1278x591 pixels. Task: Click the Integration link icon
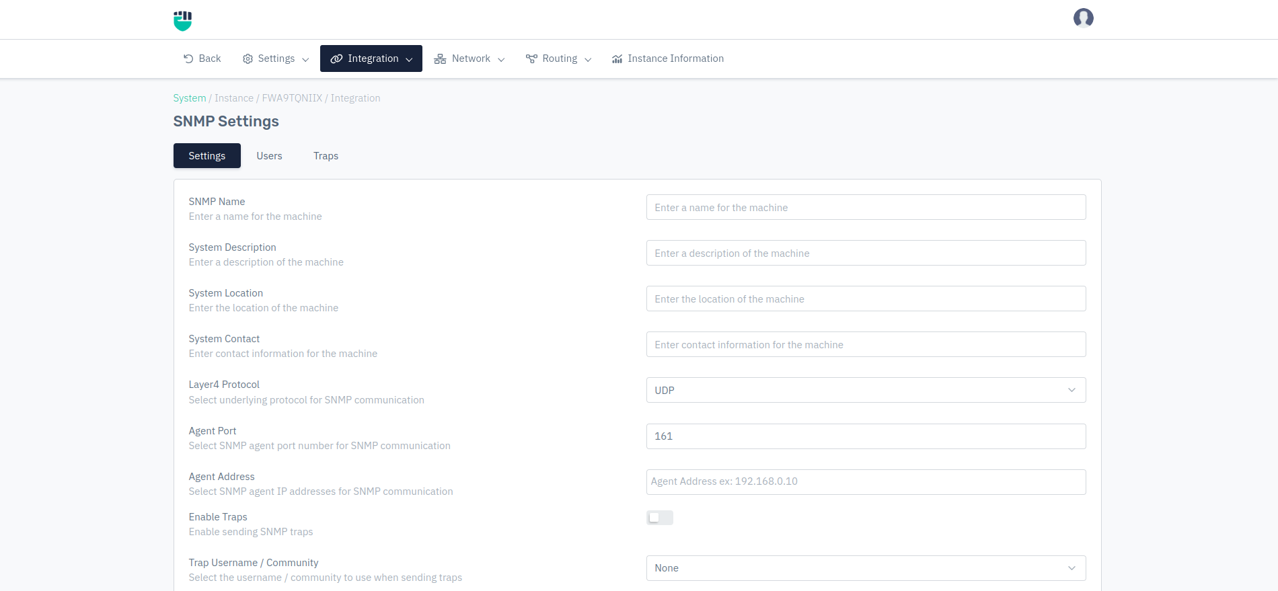pyautogui.click(x=336, y=59)
